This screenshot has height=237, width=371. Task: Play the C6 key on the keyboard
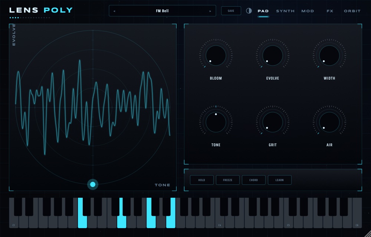(x=357, y=213)
